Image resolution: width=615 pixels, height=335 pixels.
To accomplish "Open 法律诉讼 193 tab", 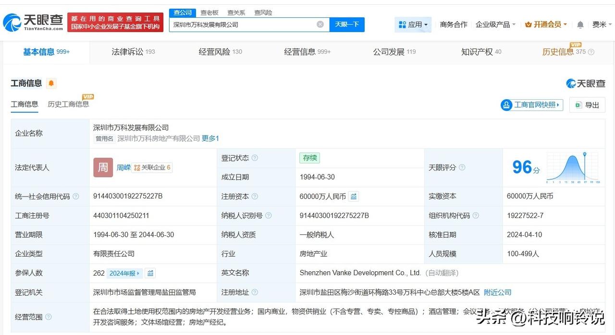I will [x=133, y=52].
